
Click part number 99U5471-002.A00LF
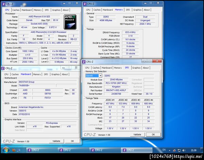116,90
